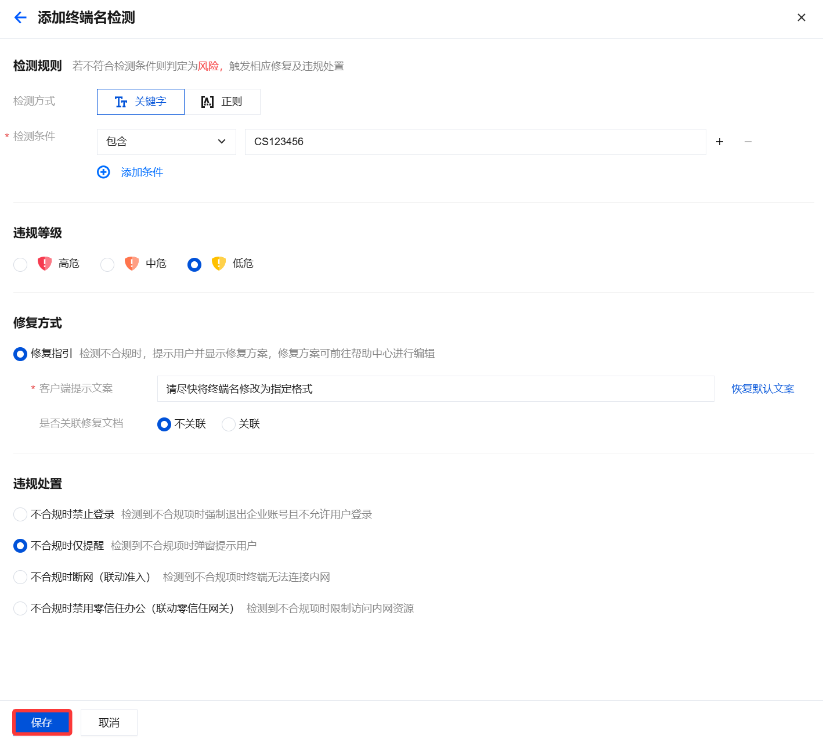The width and height of the screenshot is (823, 742).
Task: Click the red 高危 shield icon
Action: click(x=45, y=264)
